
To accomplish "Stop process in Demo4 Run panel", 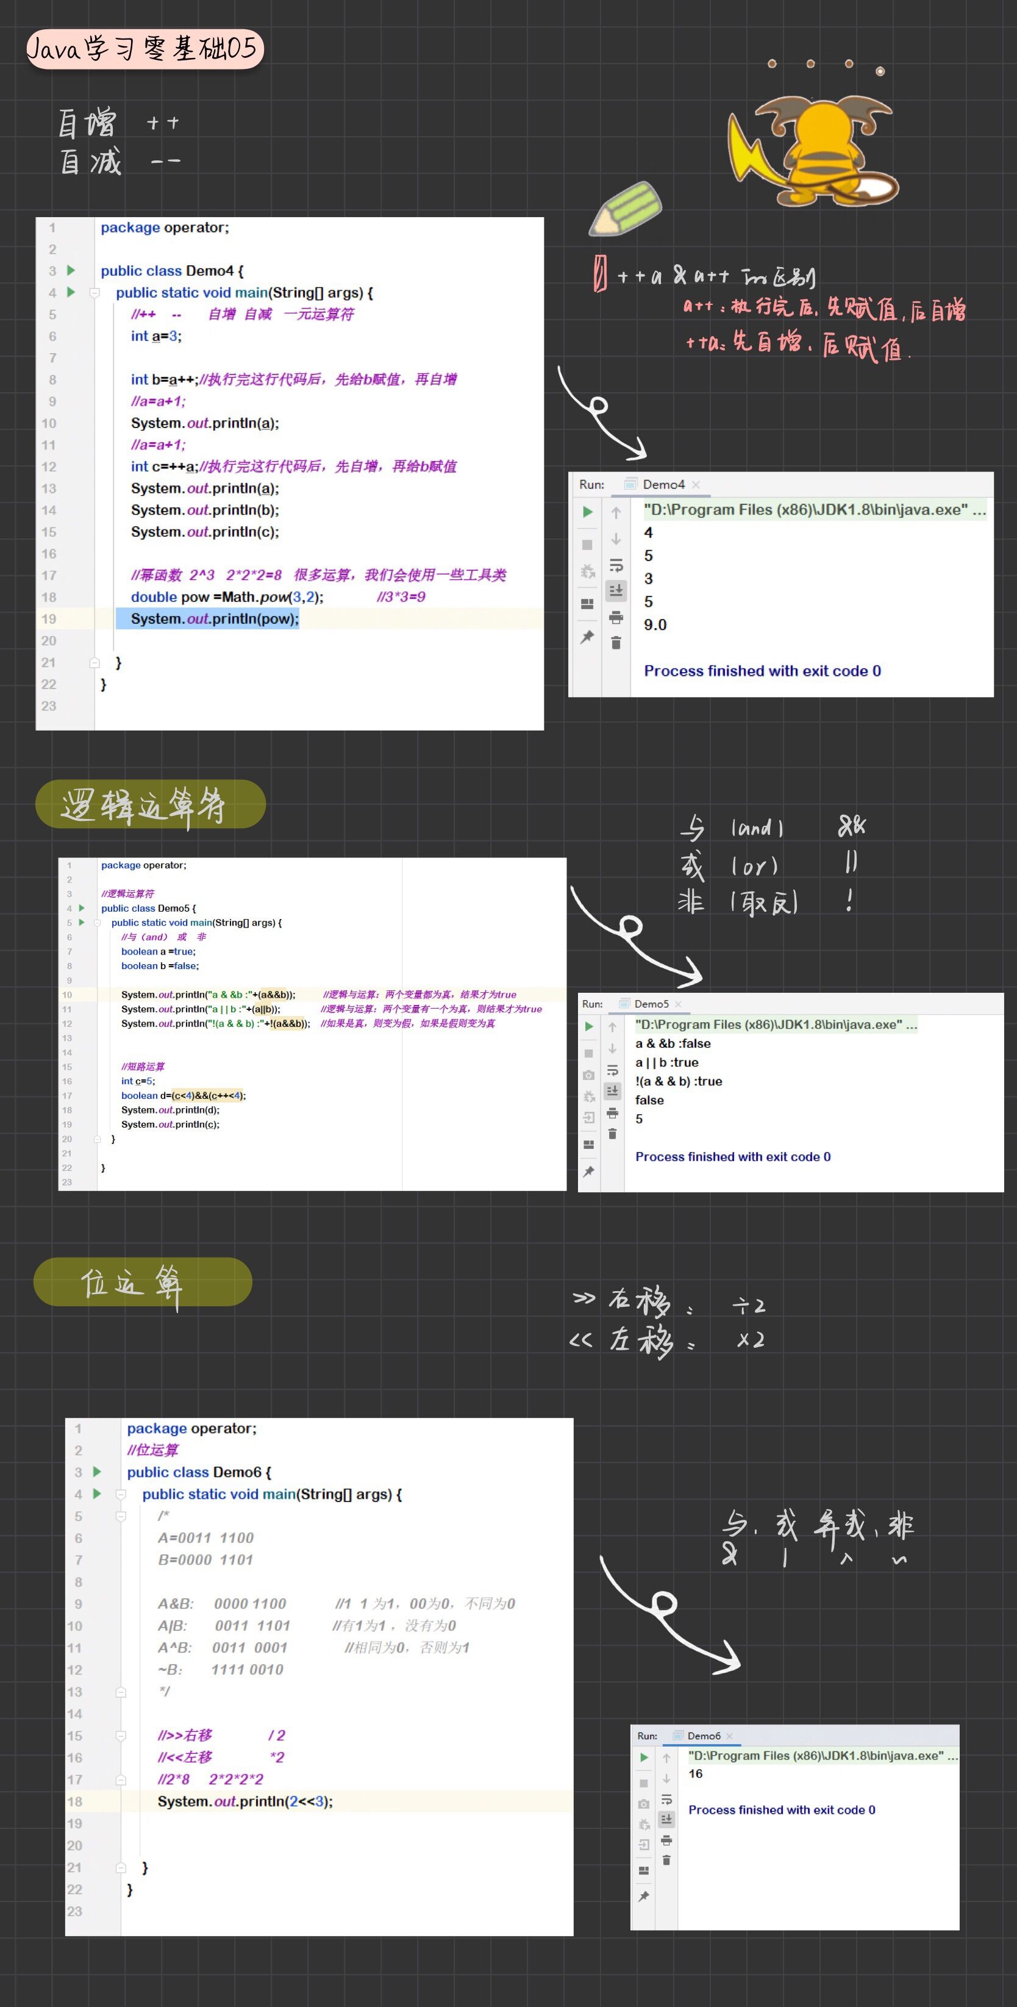I will click(x=588, y=545).
